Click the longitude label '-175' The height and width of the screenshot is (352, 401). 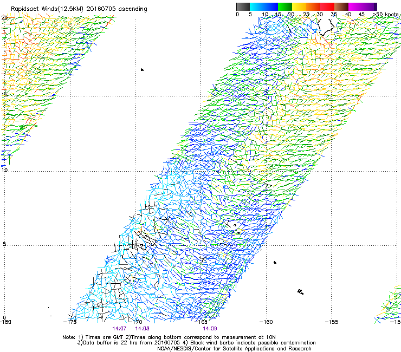point(70,322)
